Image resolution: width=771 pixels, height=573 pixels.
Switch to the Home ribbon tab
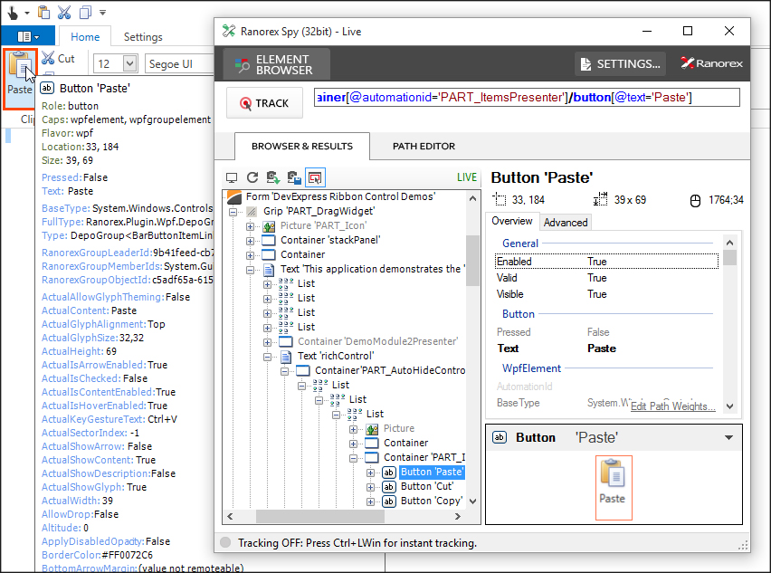(85, 37)
